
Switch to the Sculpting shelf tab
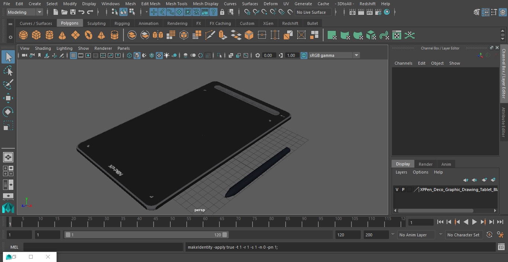pyautogui.click(x=96, y=23)
